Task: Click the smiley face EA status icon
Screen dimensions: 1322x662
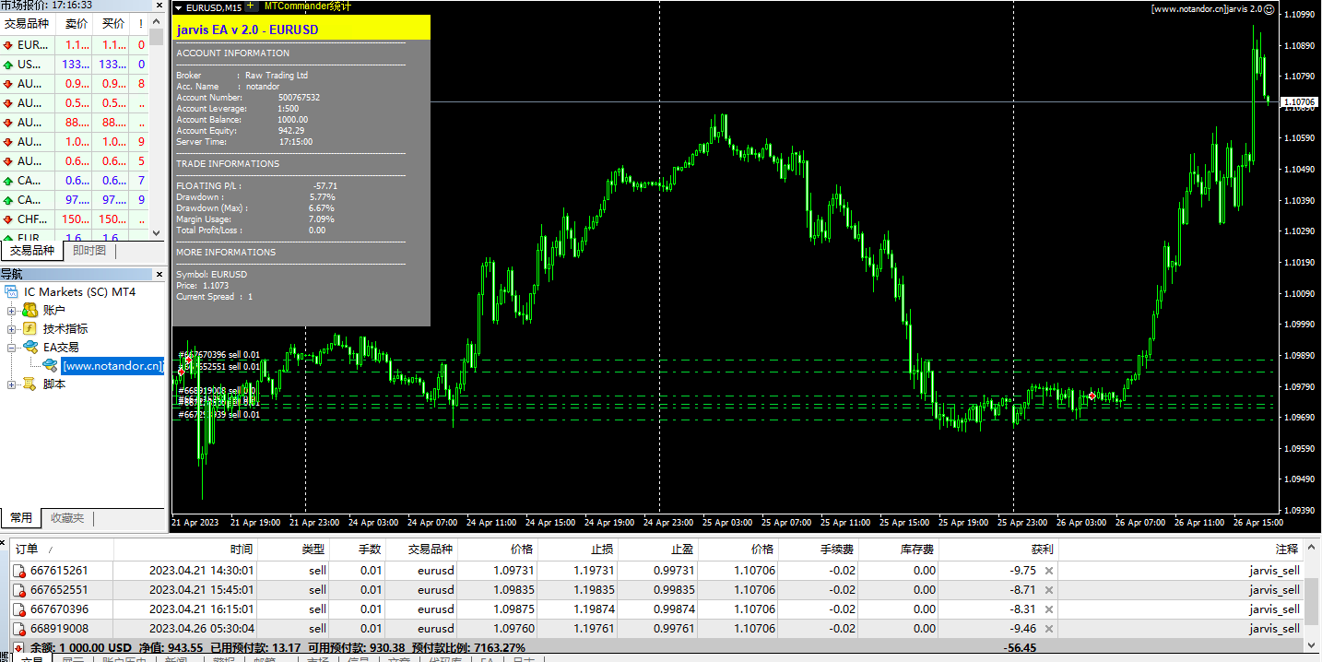Action: 1269,9
